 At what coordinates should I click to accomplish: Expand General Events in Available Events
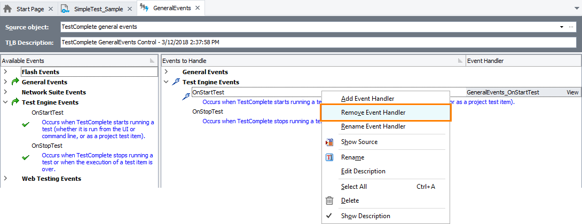click(x=5, y=82)
